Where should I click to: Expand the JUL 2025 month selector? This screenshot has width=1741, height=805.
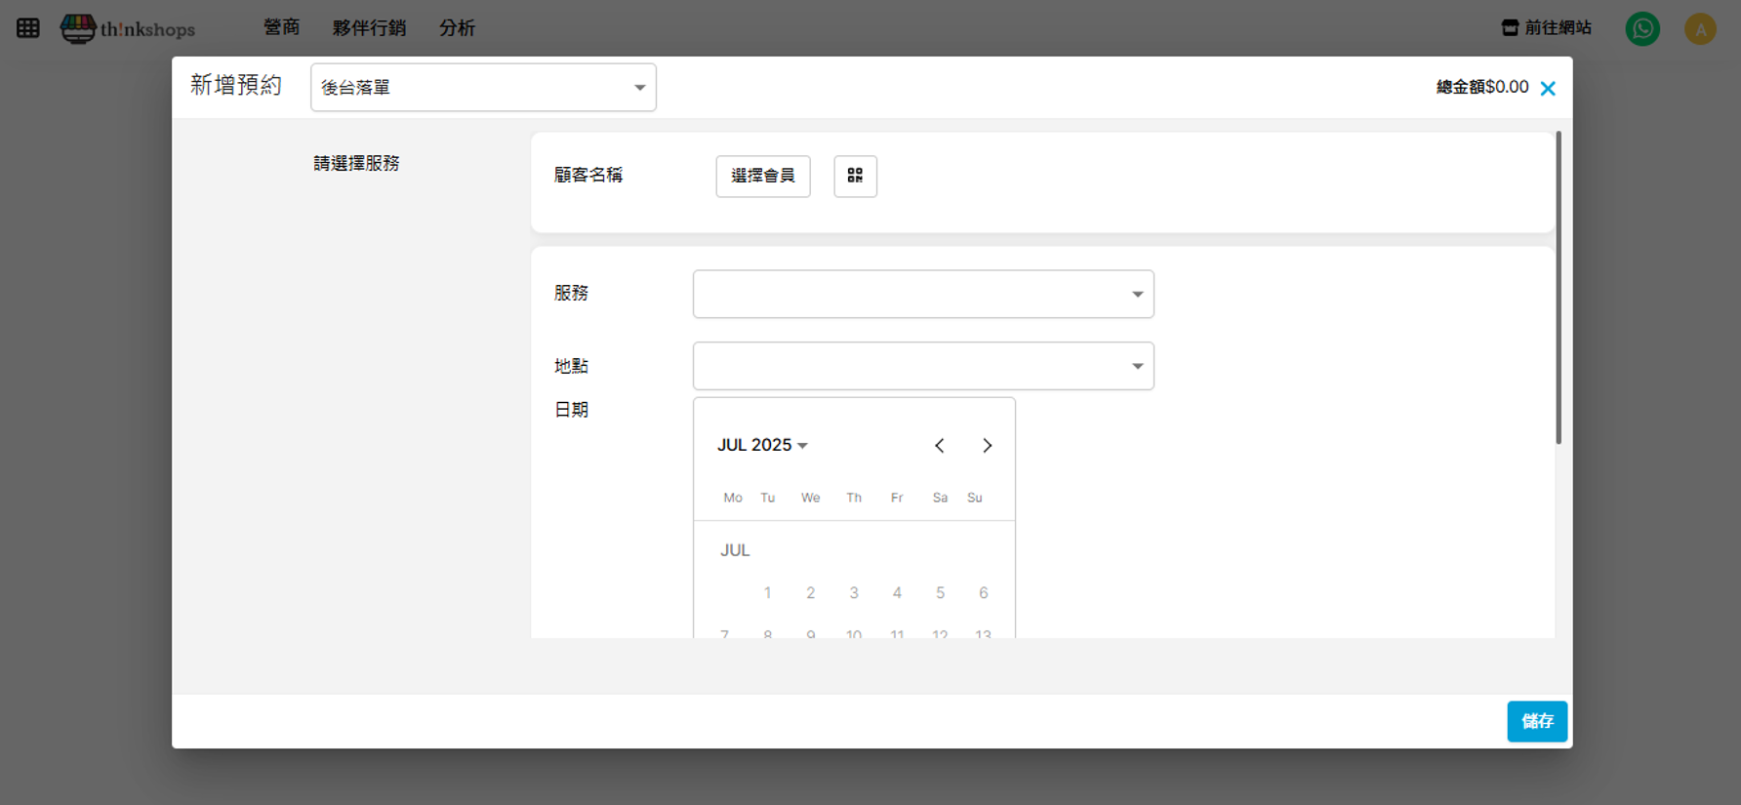tap(762, 445)
